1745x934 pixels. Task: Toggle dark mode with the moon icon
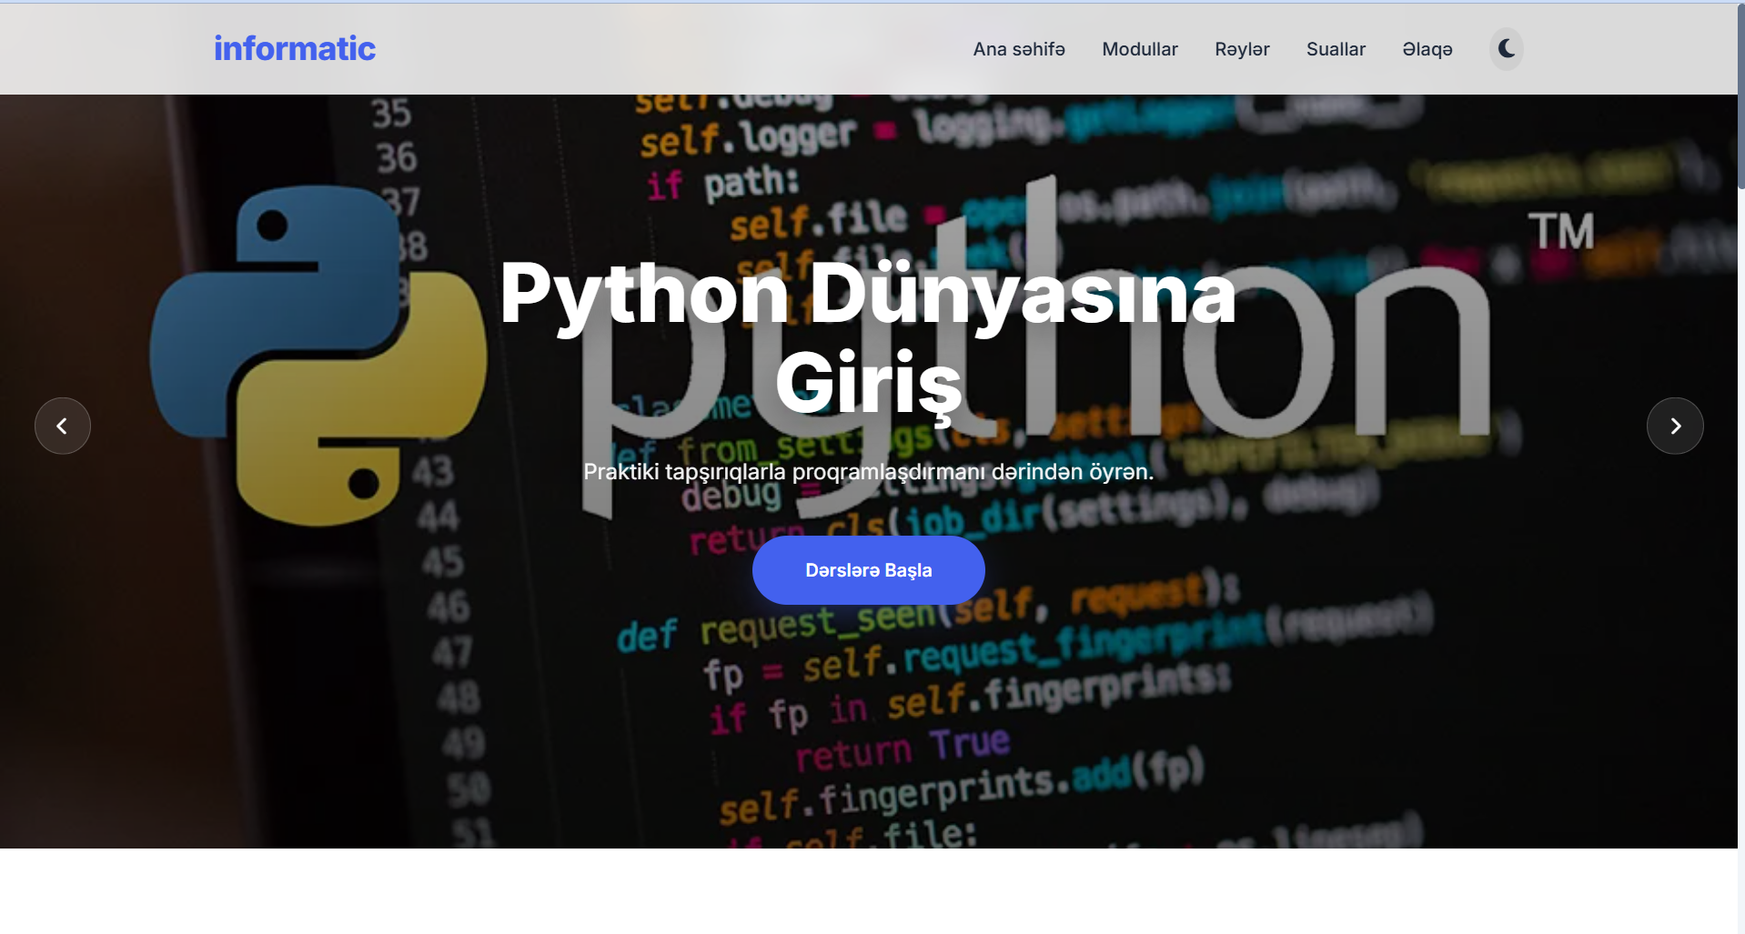click(x=1506, y=49)
